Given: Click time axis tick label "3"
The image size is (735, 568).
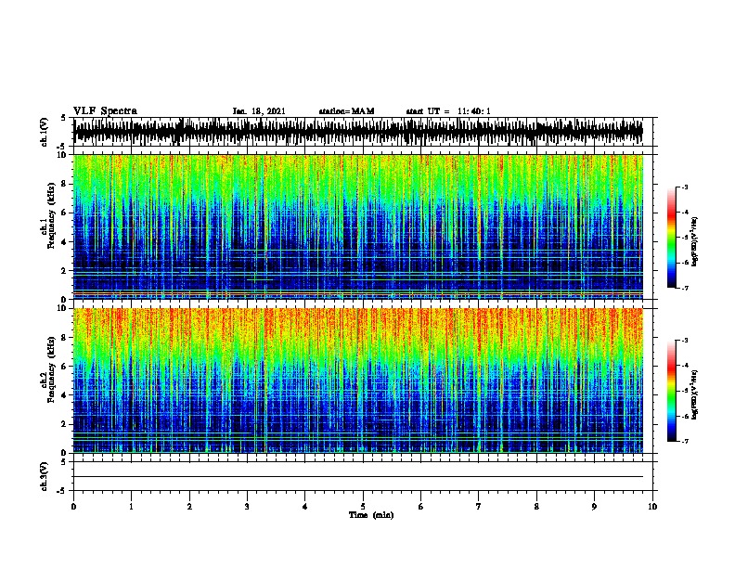Looking at the screenshot, I should [x=247, y=507].
